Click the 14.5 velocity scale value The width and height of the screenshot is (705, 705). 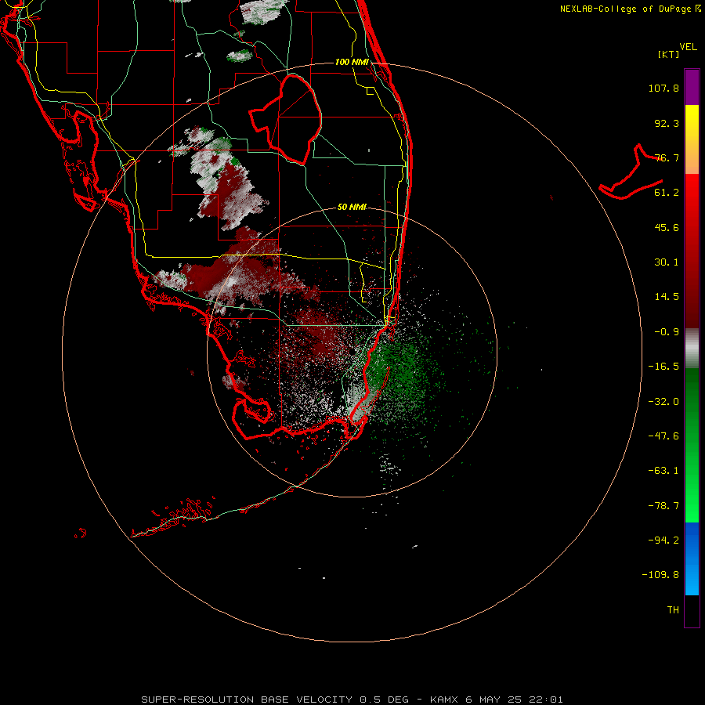coord(667,297)
